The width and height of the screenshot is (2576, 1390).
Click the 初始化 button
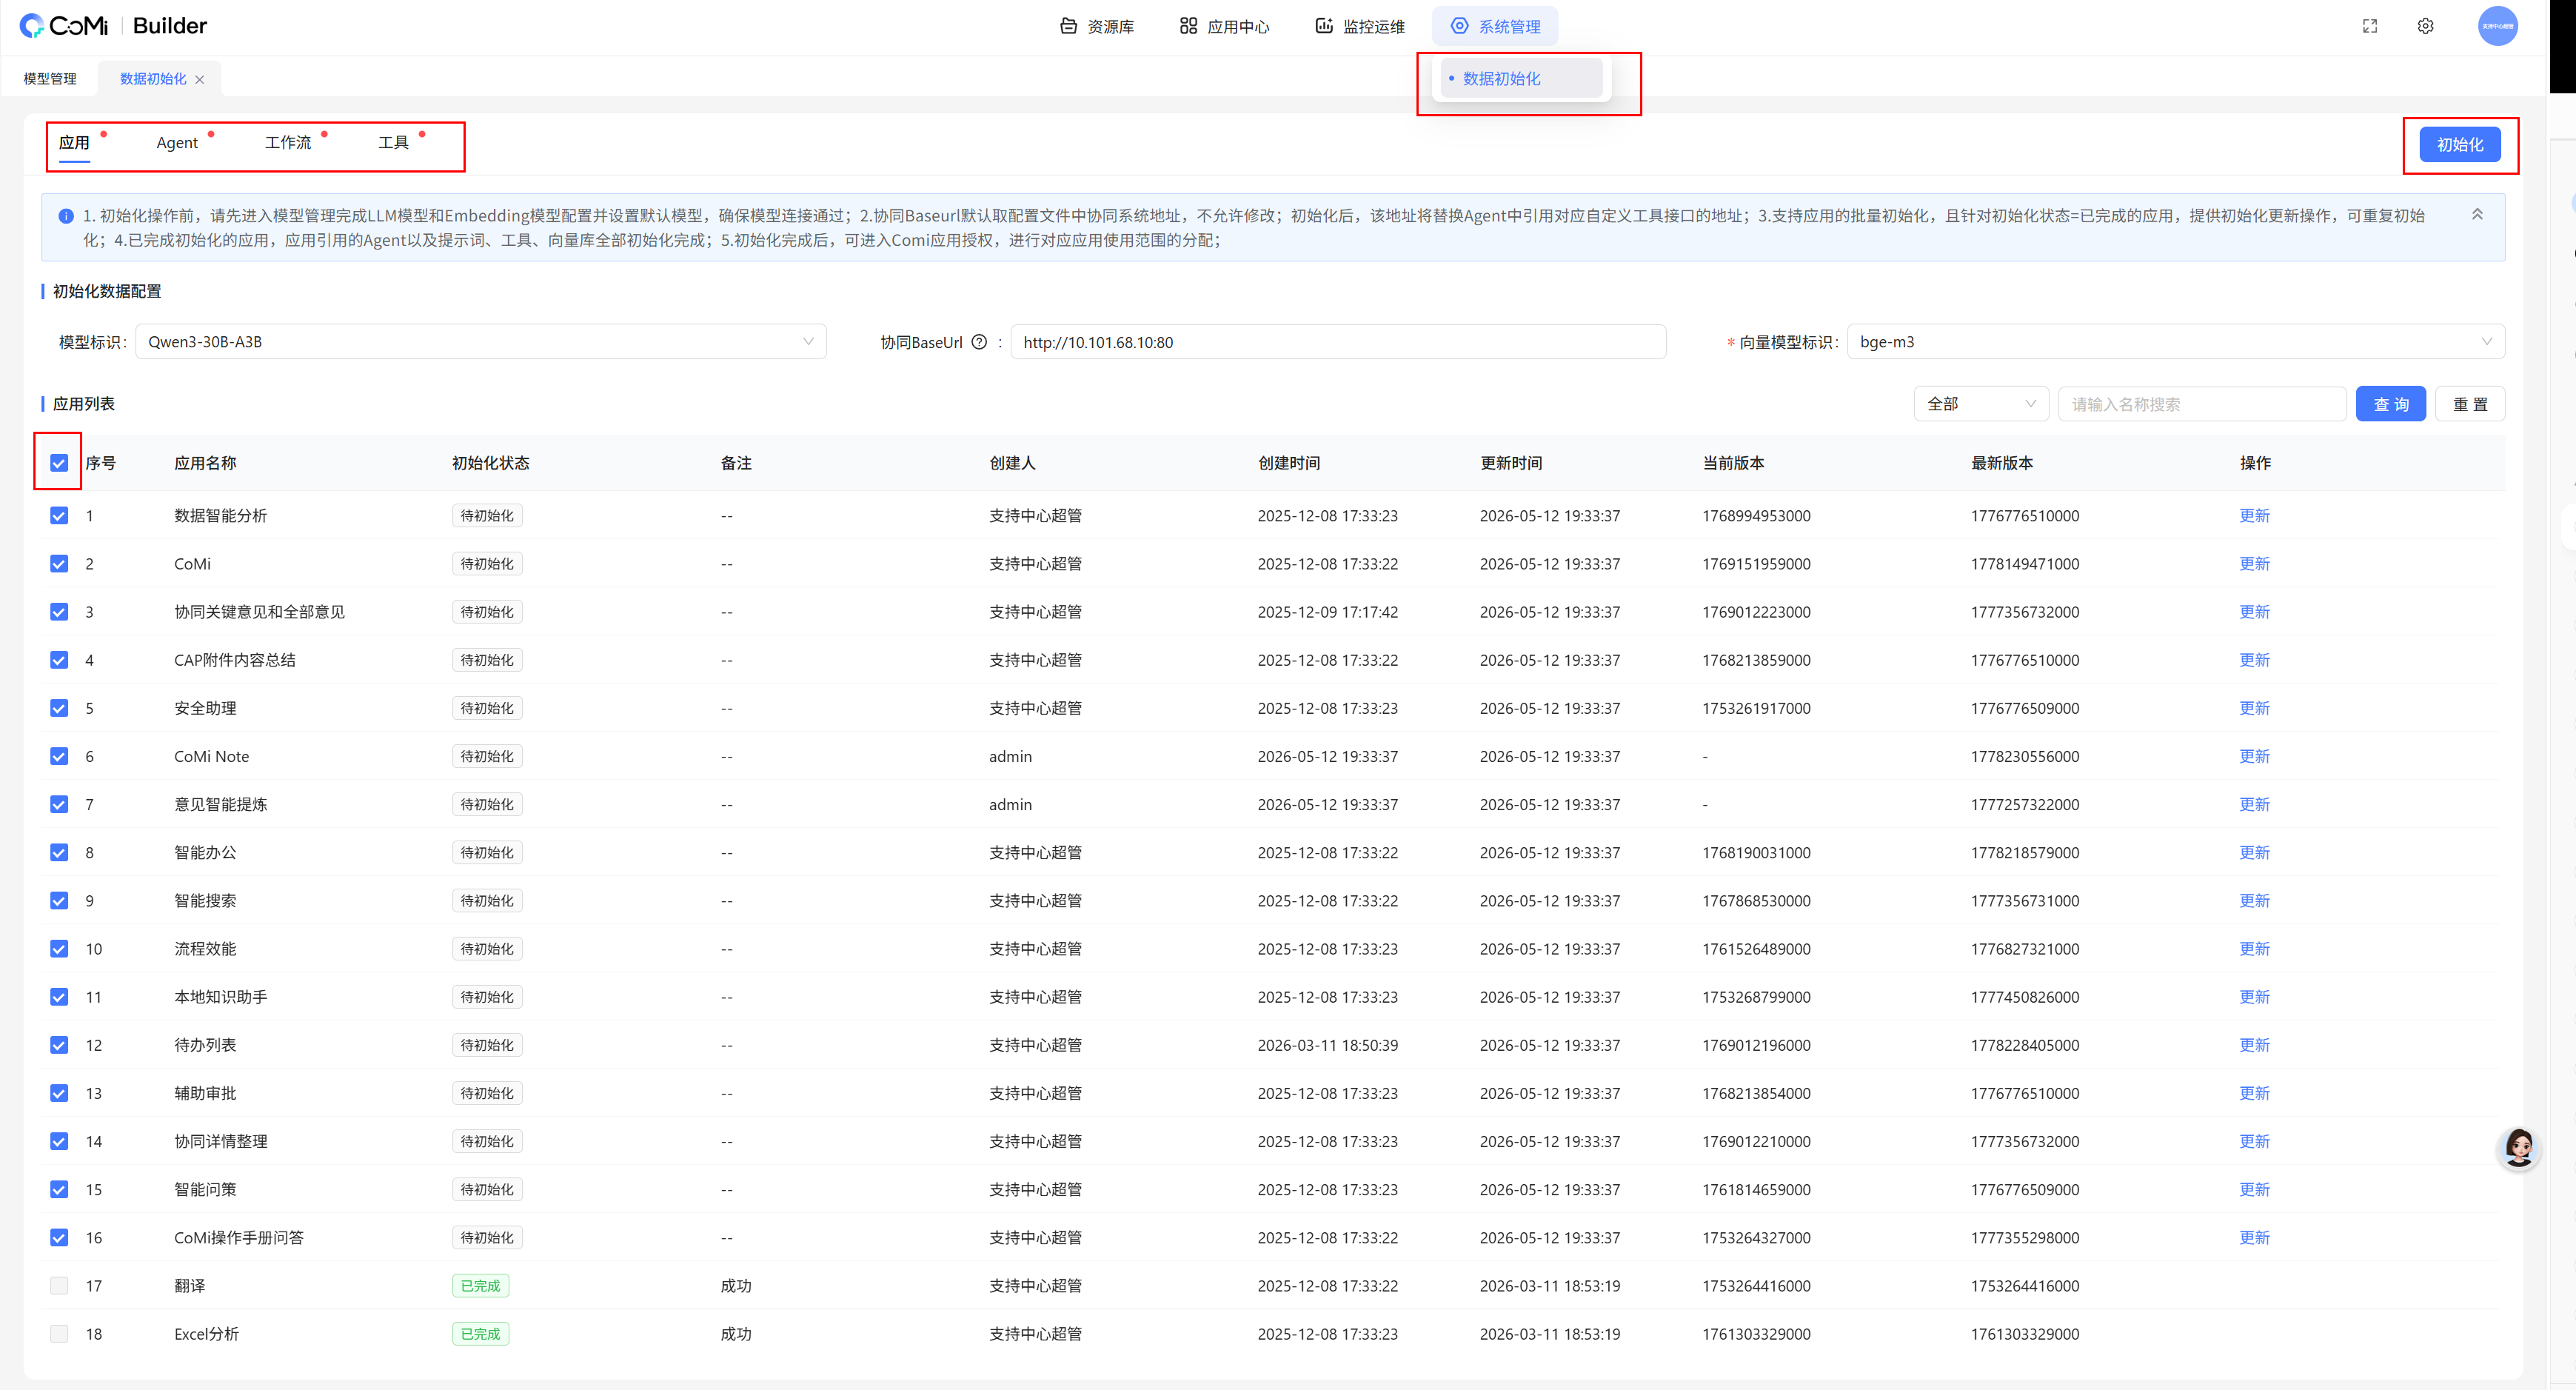[2459, 144]
